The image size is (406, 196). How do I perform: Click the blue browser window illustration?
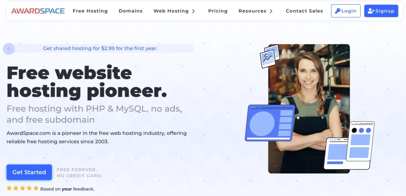270,123
